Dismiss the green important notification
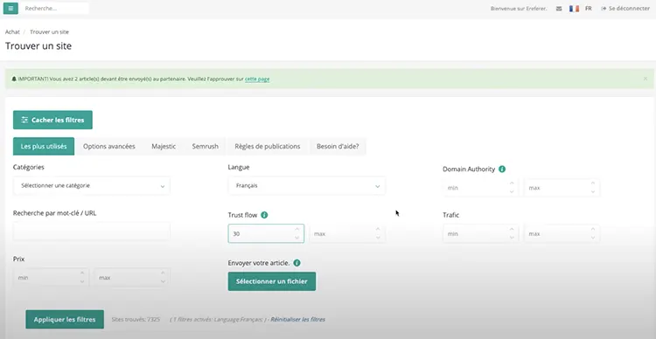This screenshot has height=339, width=656. pyautogui.click(x=646, y=79)
